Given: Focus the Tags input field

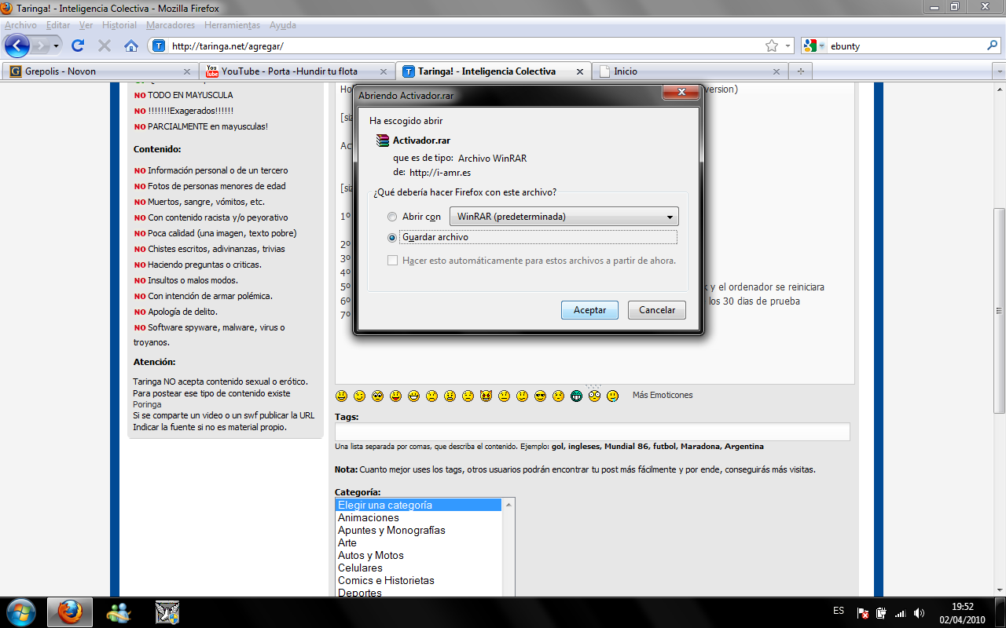Looking at the screenshot, I should (x=593, y=432).
